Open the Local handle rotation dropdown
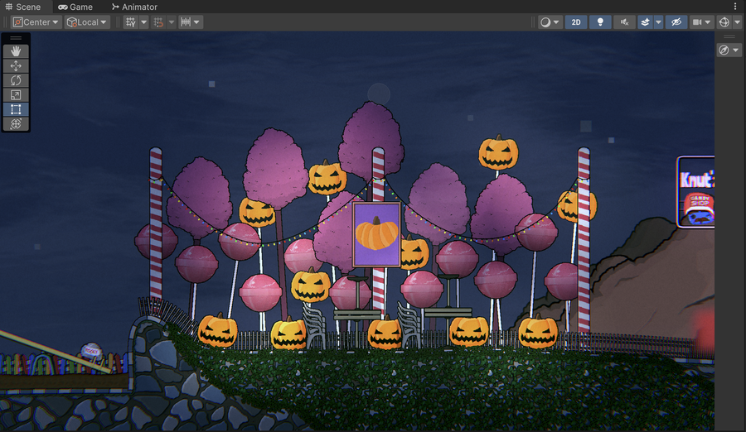 (87, 22)
